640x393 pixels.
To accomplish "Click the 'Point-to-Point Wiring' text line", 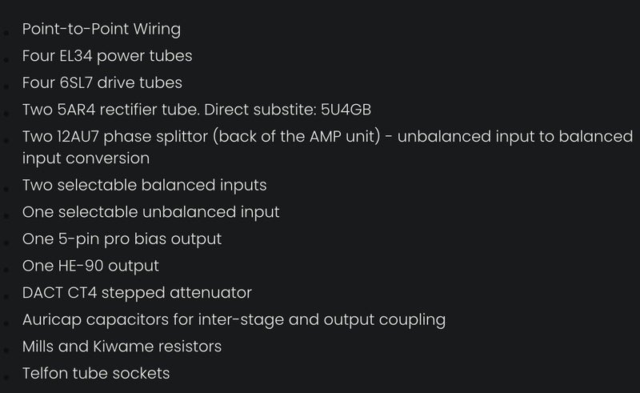I will pos(102,30).
